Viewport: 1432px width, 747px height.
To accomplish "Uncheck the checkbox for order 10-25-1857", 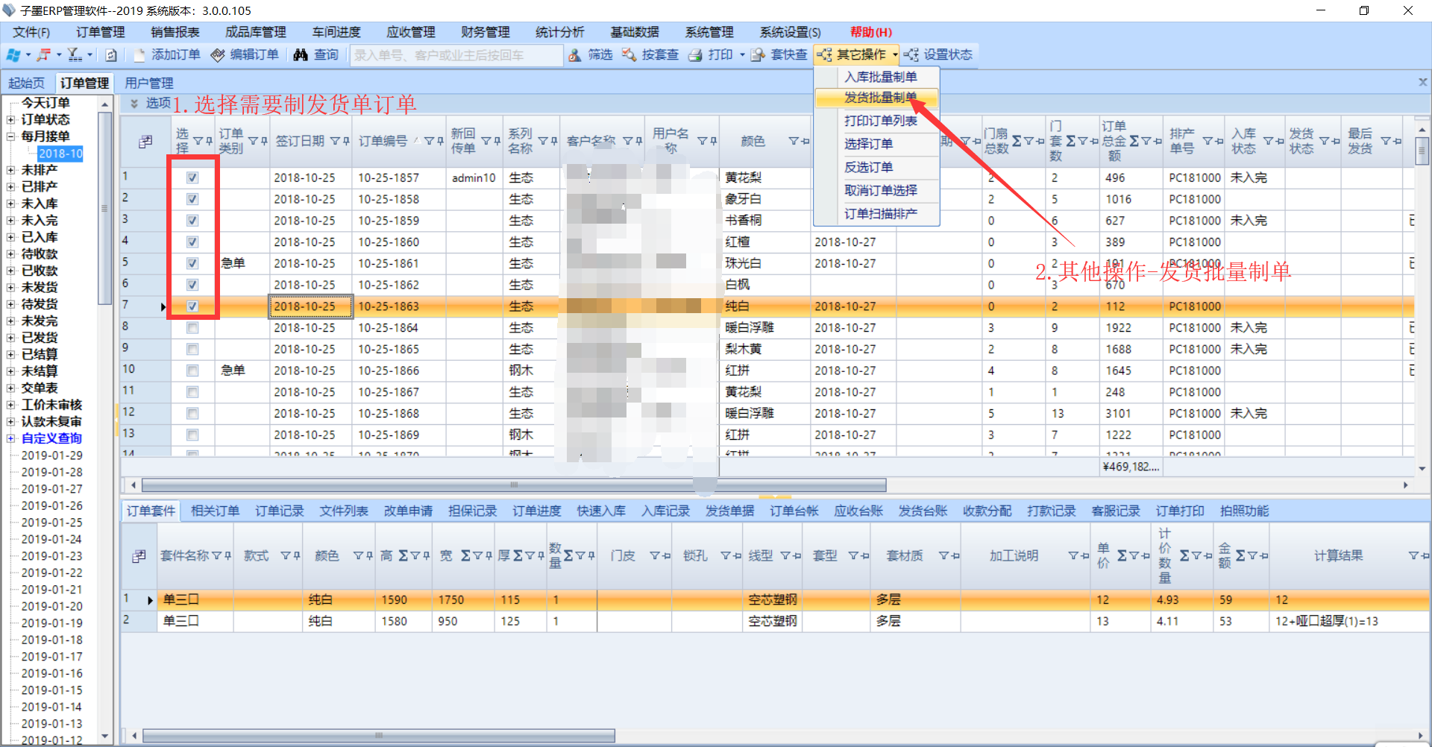I will tap(192, 177).
